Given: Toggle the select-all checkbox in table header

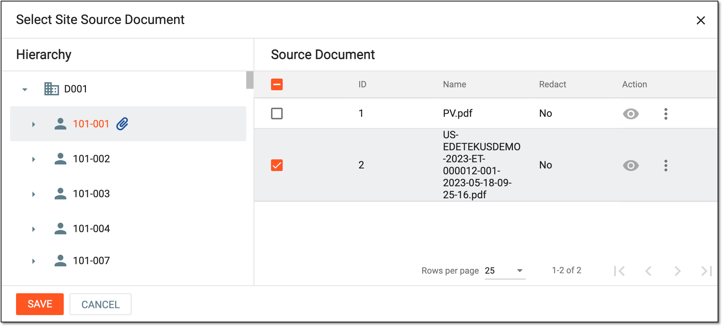Looking at the screenshot, I should 277,84.
